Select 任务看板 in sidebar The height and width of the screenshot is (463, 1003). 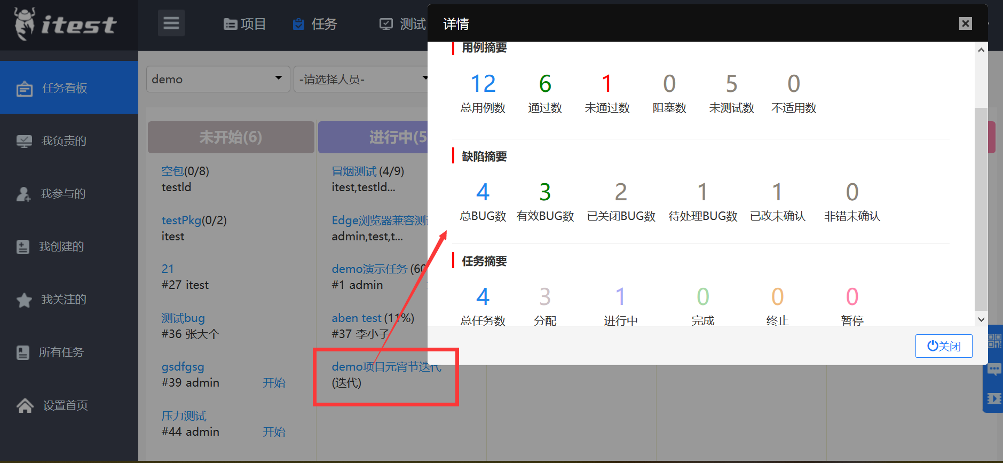tap(69, 88)
